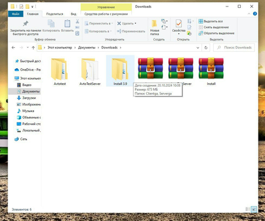Click Выделить все to select all items
This screenshot has height=221, width=265.
pos(211,21)
